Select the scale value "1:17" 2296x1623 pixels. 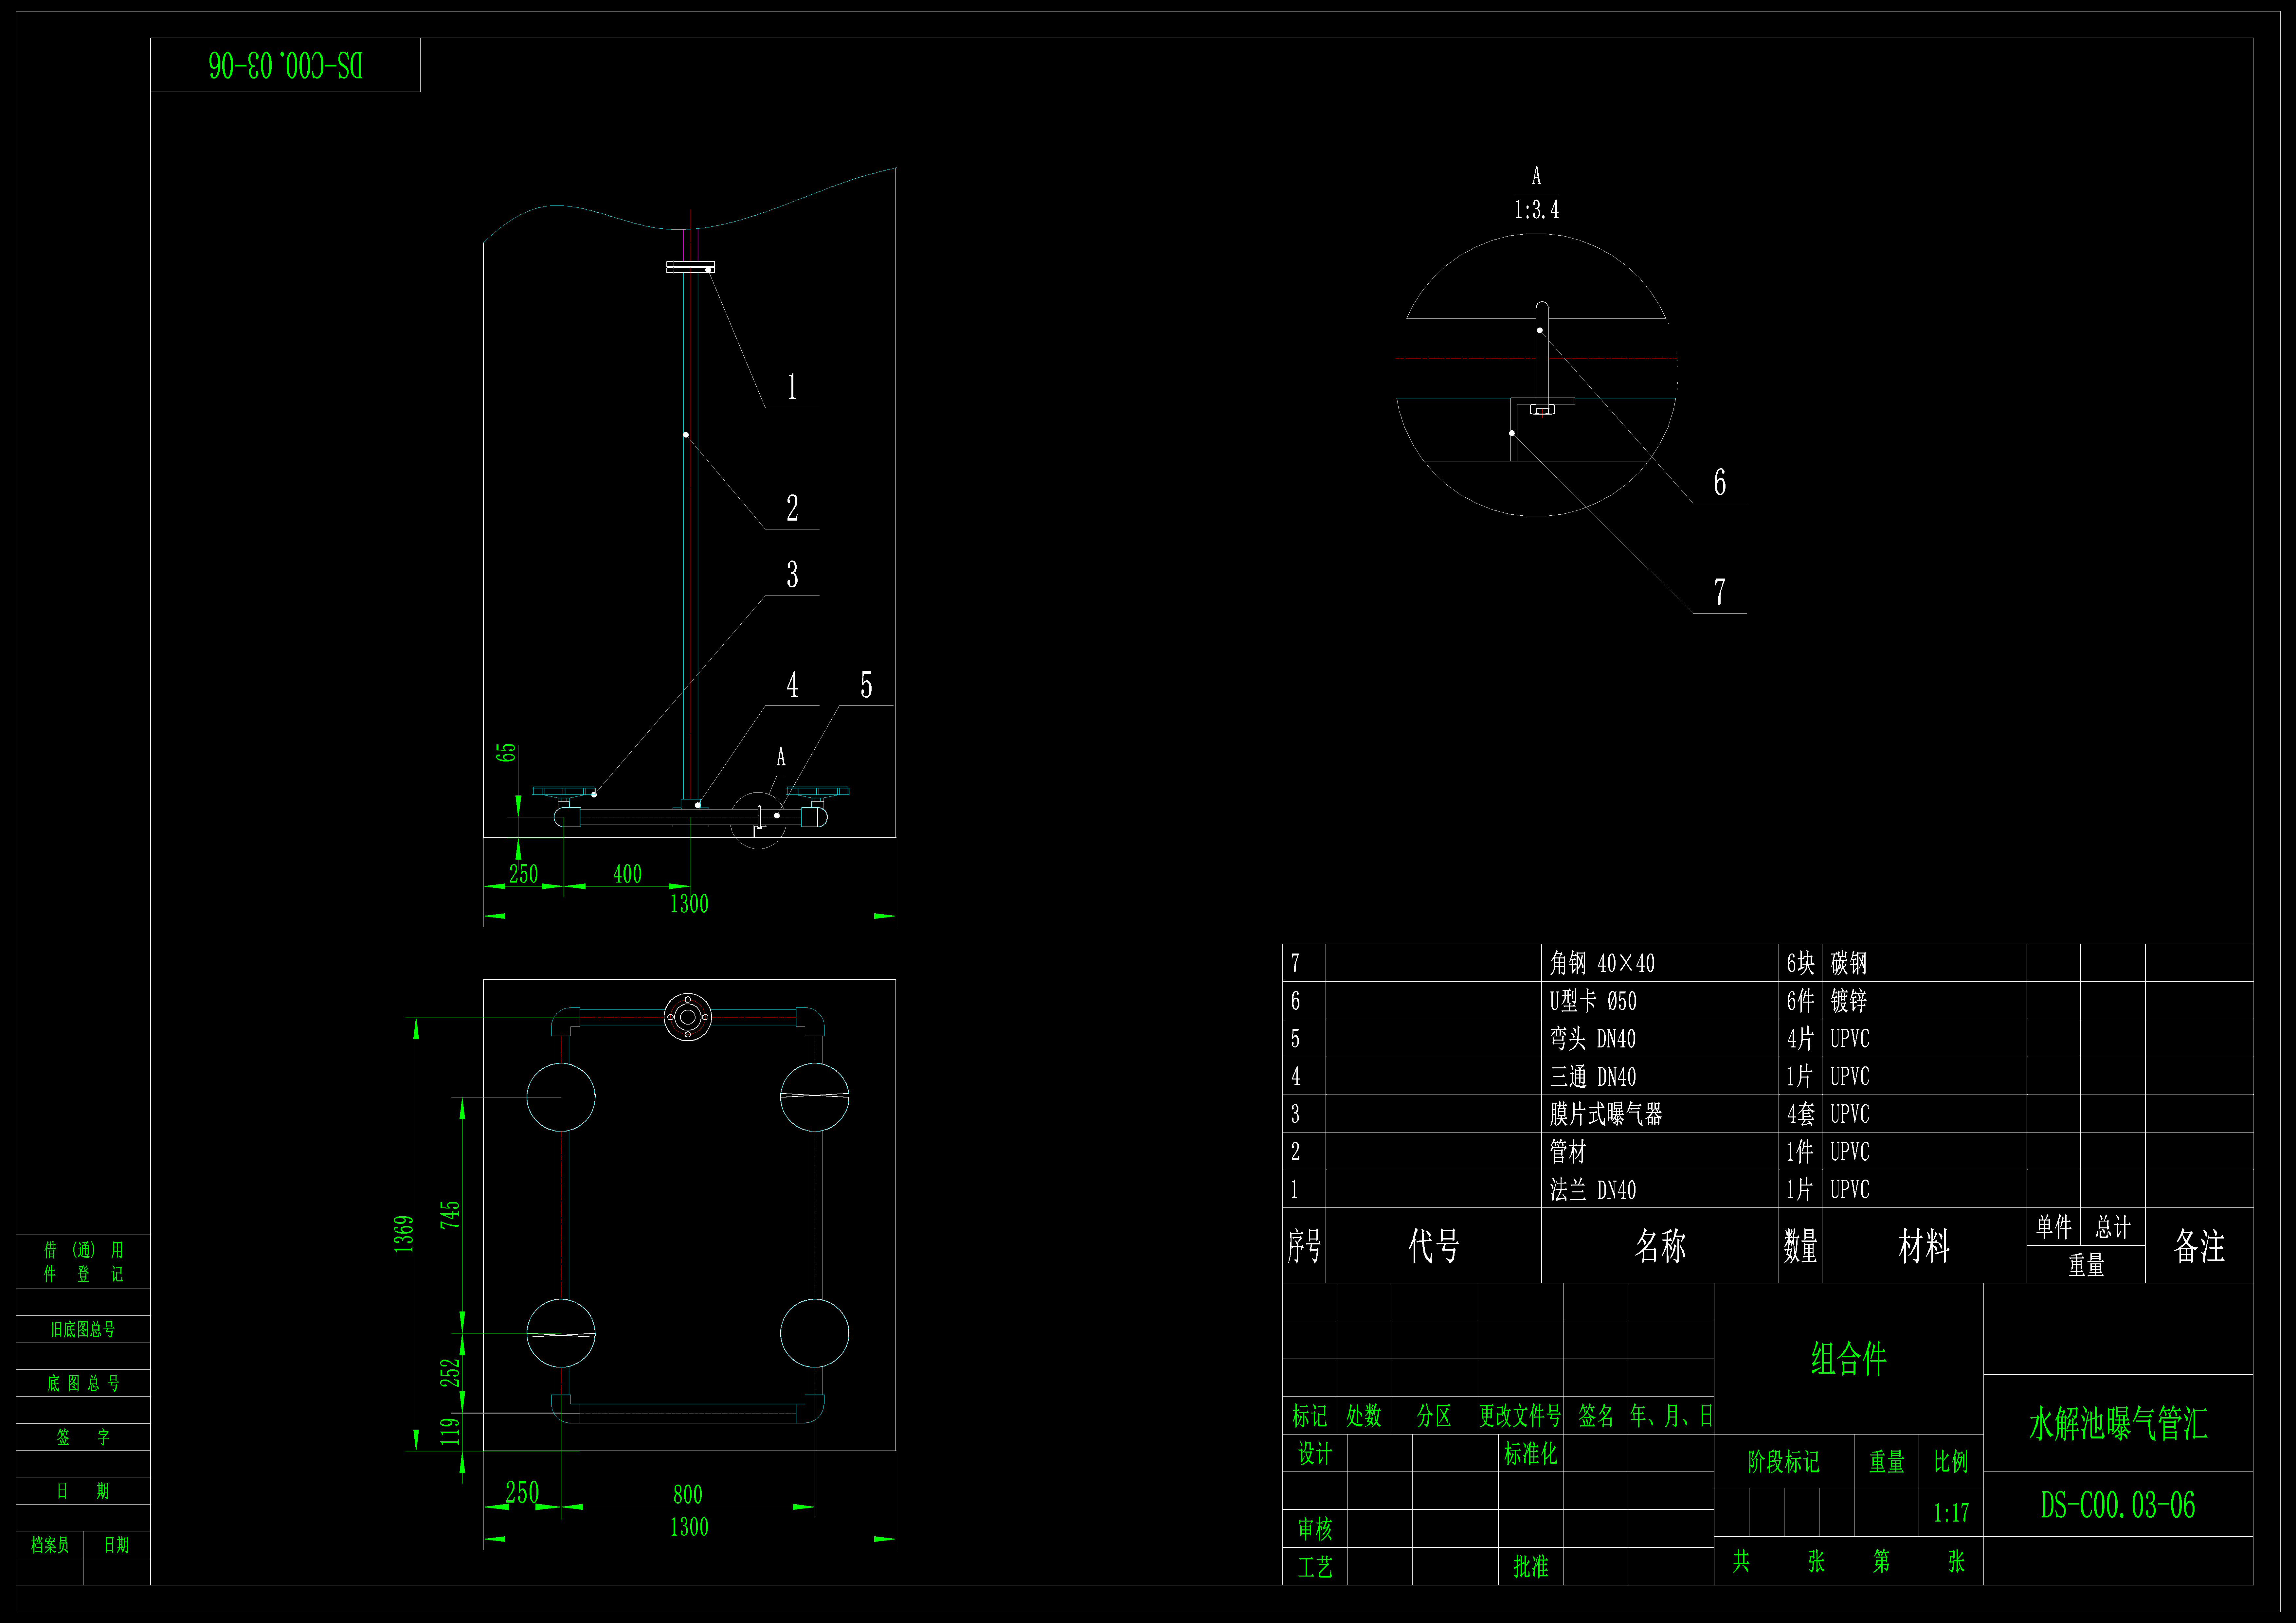point(1951,1513)
